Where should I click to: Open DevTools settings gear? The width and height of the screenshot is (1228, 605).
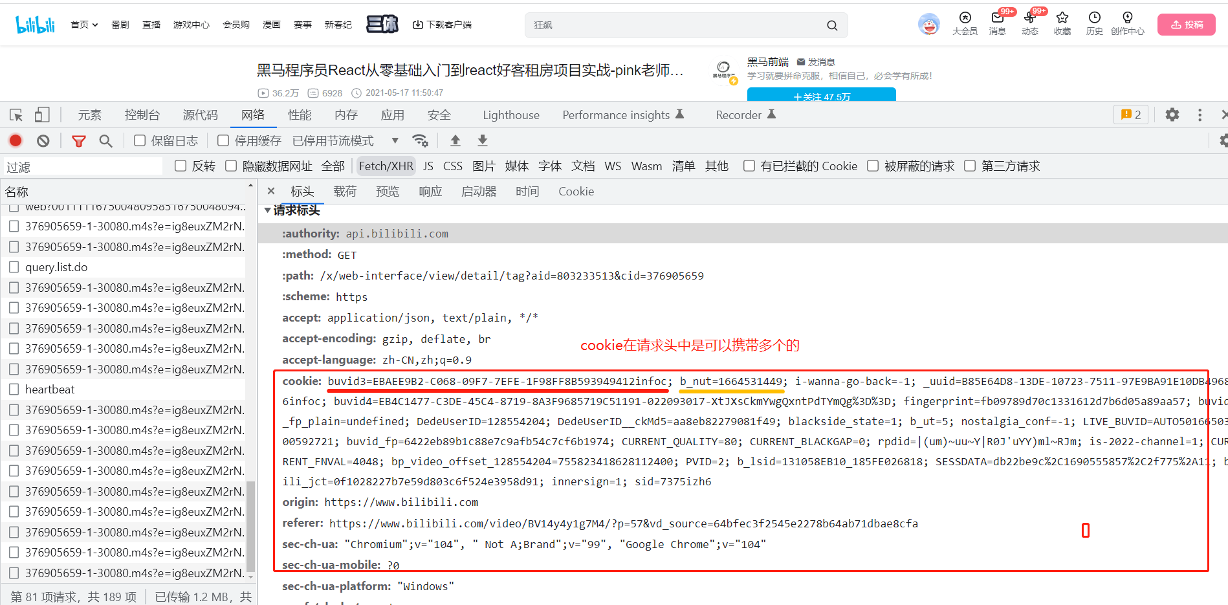(x=1172, y=115)
